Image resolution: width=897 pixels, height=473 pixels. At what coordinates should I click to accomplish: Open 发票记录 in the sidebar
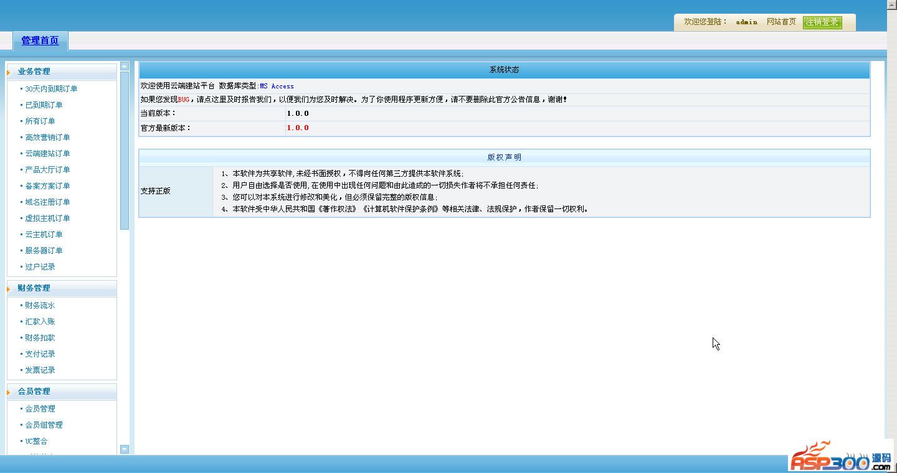[x=40, y=370]
